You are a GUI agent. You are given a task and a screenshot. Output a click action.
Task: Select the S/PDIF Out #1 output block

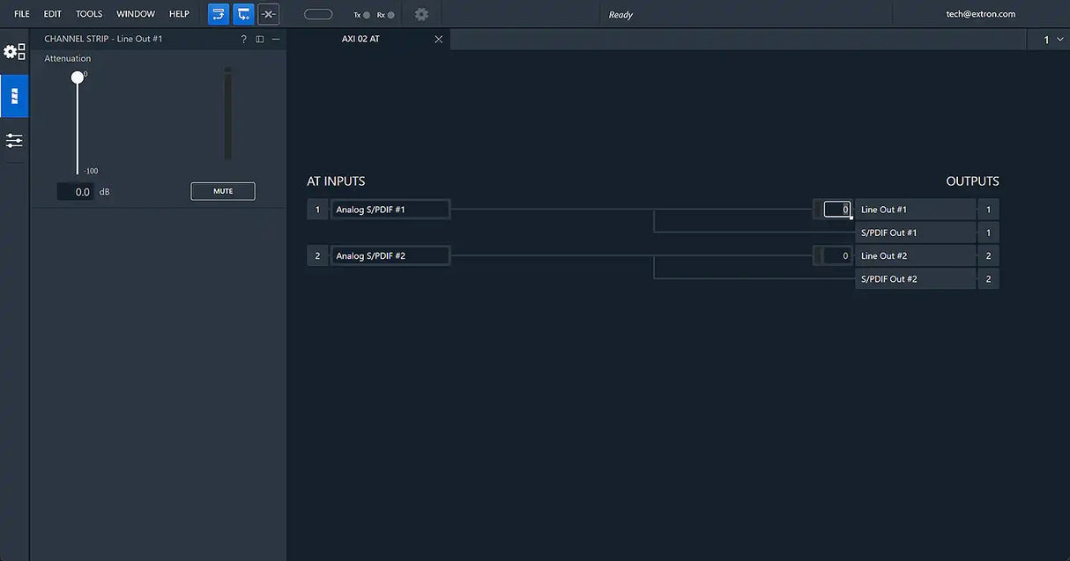pyautogui.click(x=915, y=233)
